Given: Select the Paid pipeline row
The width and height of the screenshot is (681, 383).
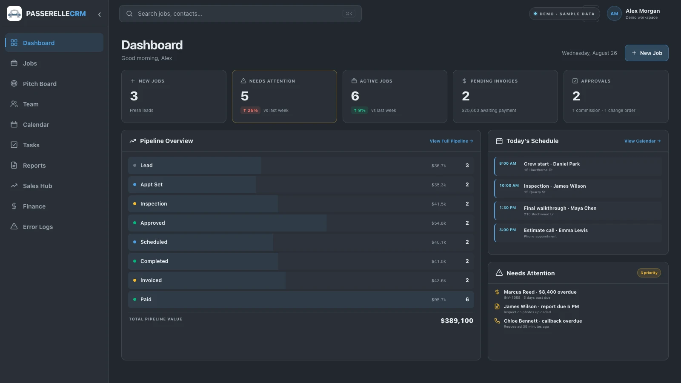Looking at the screenshot, I should [301, 300].
